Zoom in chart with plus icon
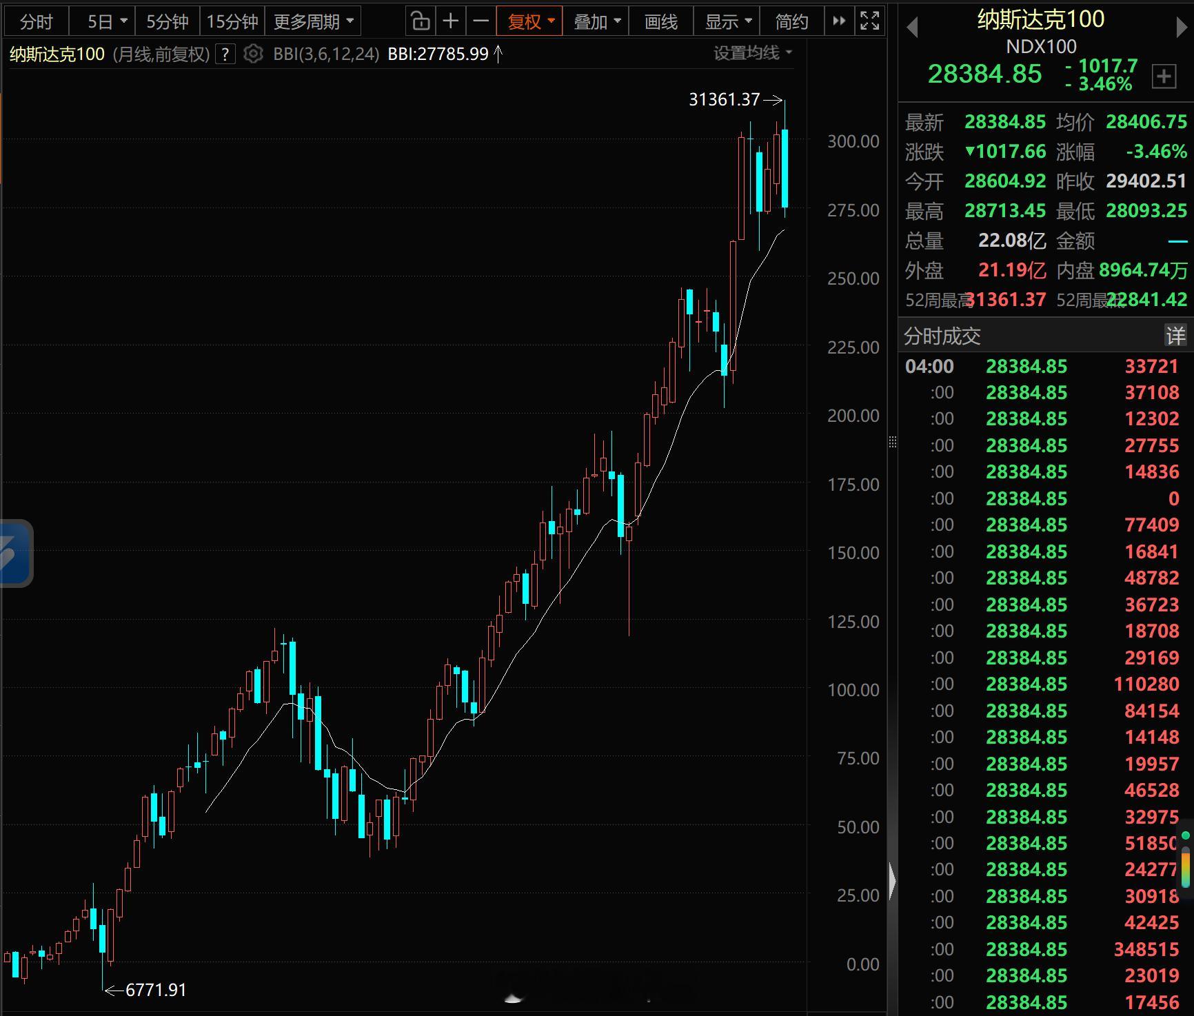 click(451, 21)
